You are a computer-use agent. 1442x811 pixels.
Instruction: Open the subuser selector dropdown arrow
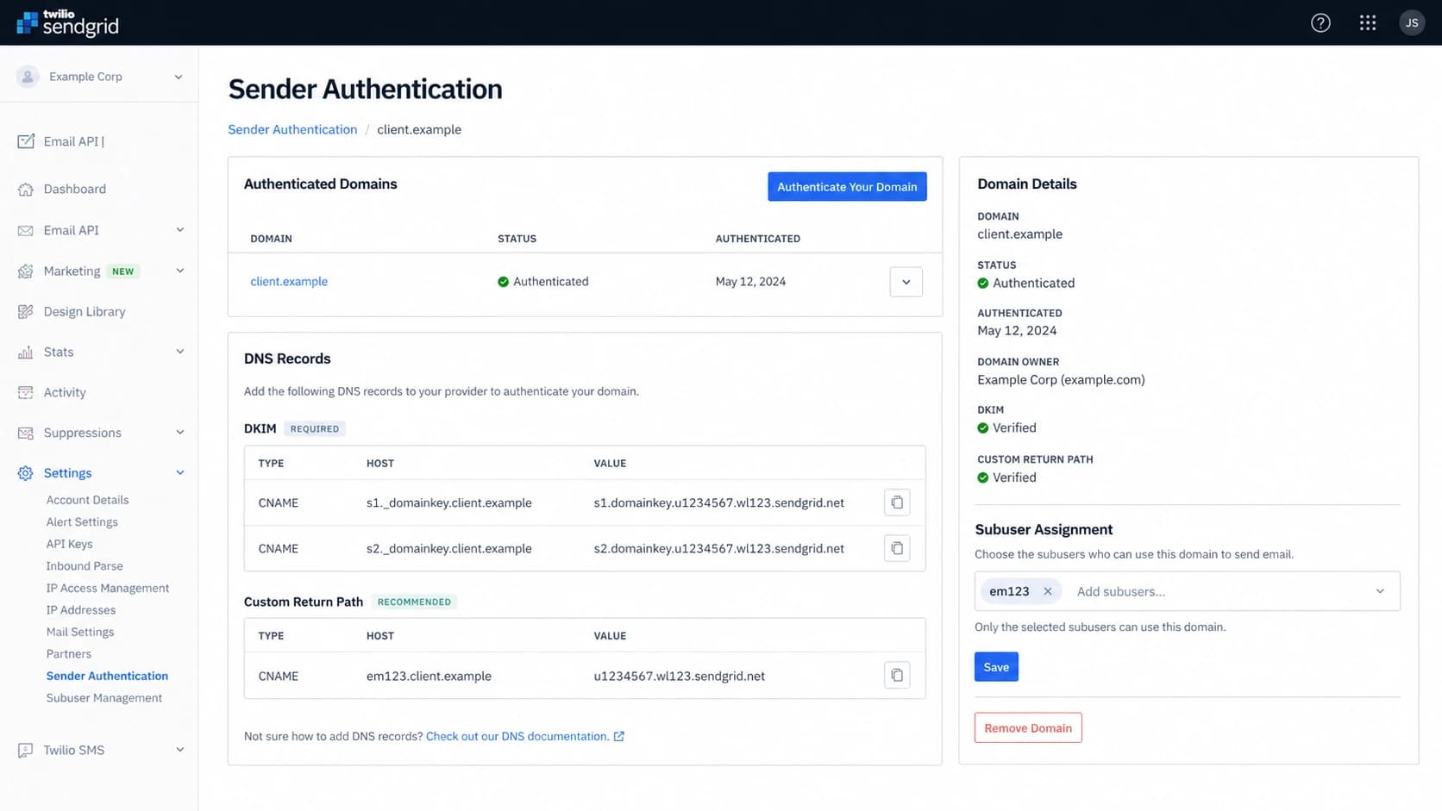point(1380,591)
